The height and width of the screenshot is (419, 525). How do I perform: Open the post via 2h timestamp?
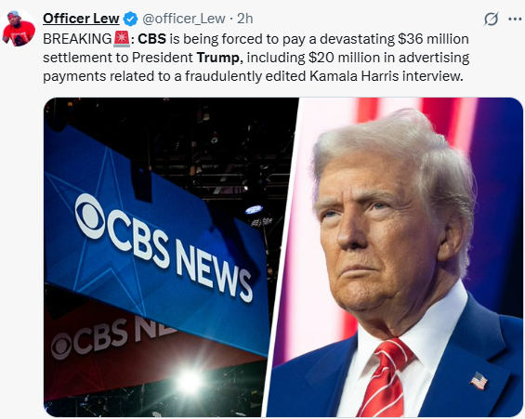245,19
